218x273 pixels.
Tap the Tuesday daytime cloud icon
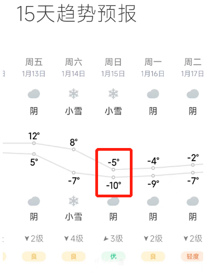pyautogui.click(x=193, y=94)
